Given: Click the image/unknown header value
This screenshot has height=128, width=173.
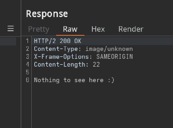Looking at the screenshot, I should point(109,49).
